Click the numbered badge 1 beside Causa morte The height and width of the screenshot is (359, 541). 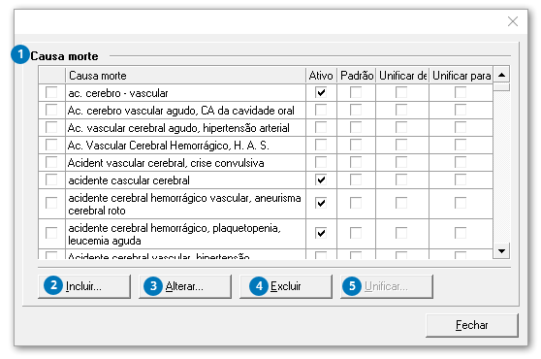click(20, 54)
